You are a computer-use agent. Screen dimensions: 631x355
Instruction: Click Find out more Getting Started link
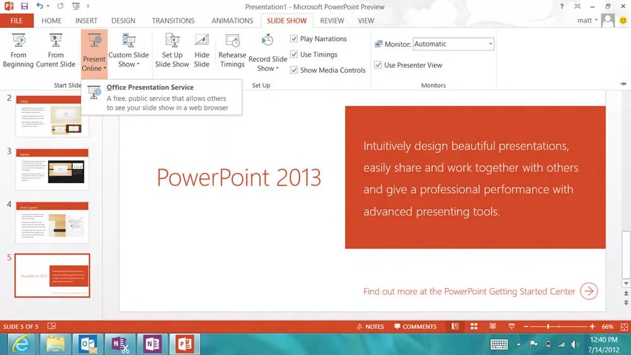(x=469, y=291)
